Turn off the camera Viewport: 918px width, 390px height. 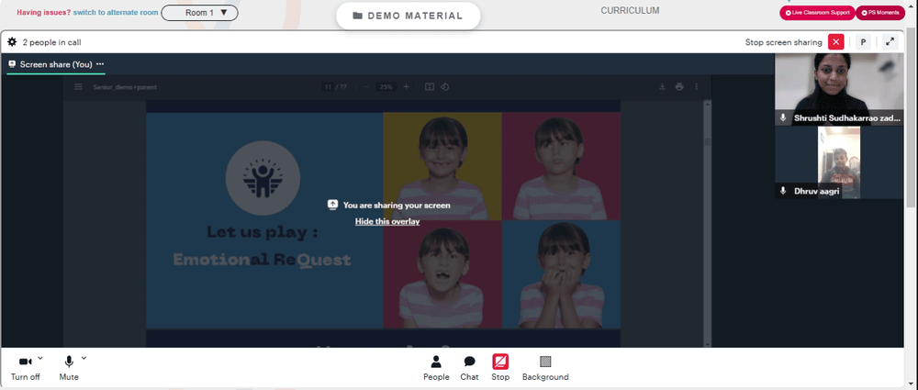[25, 368]
